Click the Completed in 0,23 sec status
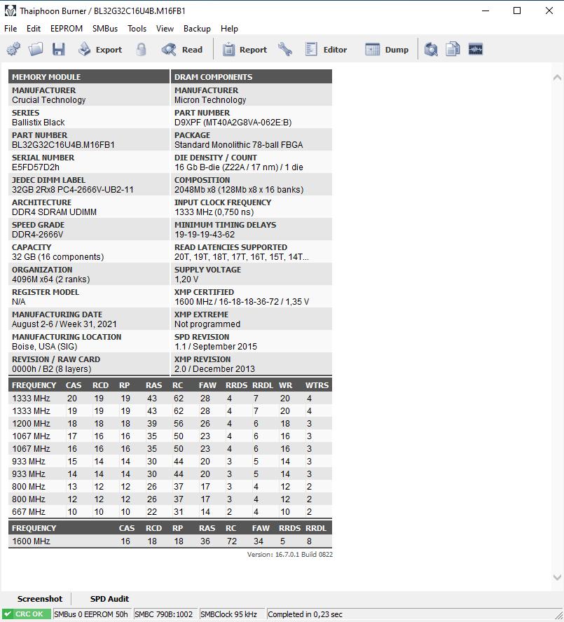Screen dimensions: 564x622 coord(305,614)
